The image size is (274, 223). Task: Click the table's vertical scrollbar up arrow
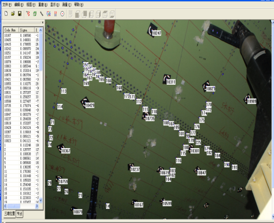point(41,30)
